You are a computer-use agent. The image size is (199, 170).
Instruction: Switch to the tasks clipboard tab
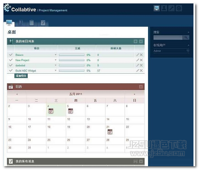pyautogui.click(x=31, y=23)
